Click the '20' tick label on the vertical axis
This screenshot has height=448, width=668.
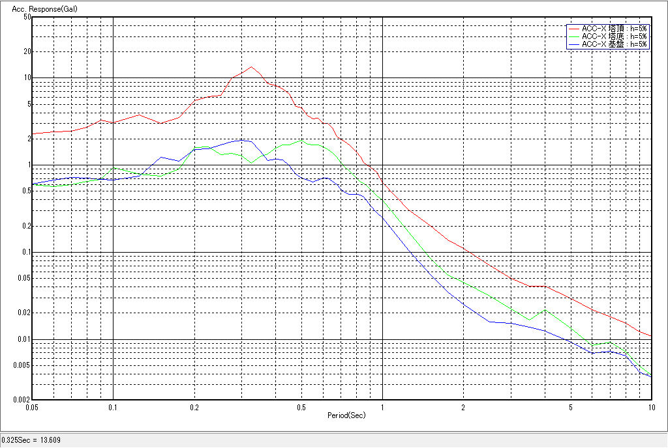coord(27,51)
